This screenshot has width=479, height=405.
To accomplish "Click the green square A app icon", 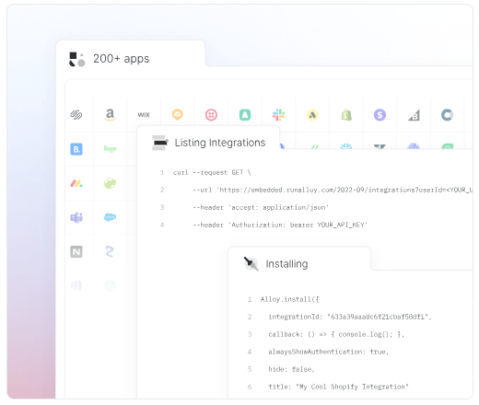I will (x=245, y=115).
